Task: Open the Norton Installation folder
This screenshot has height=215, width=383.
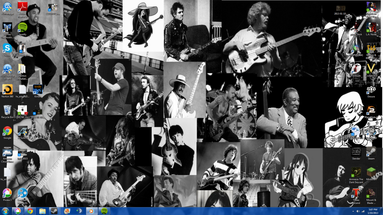Action: pos(22,72)
